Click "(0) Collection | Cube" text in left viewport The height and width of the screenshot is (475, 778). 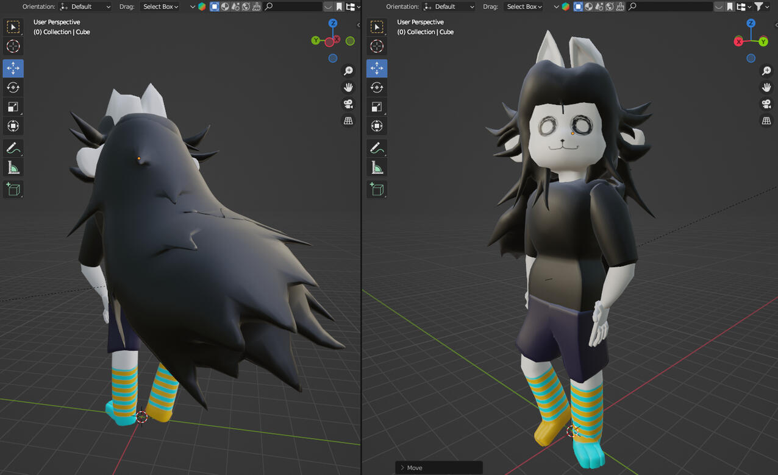point(62,32)
